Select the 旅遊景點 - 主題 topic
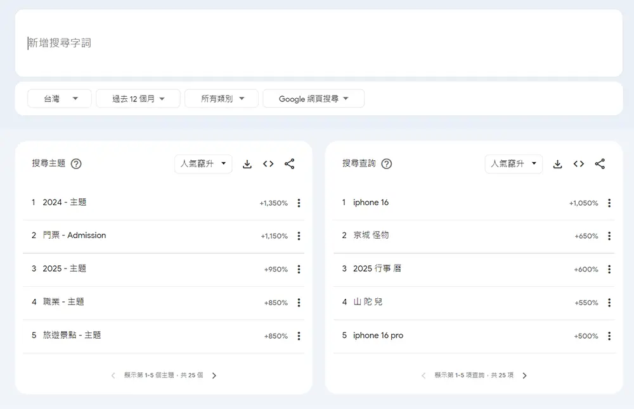The width and height of the screenshot is (634, 409). click(72, 335)
